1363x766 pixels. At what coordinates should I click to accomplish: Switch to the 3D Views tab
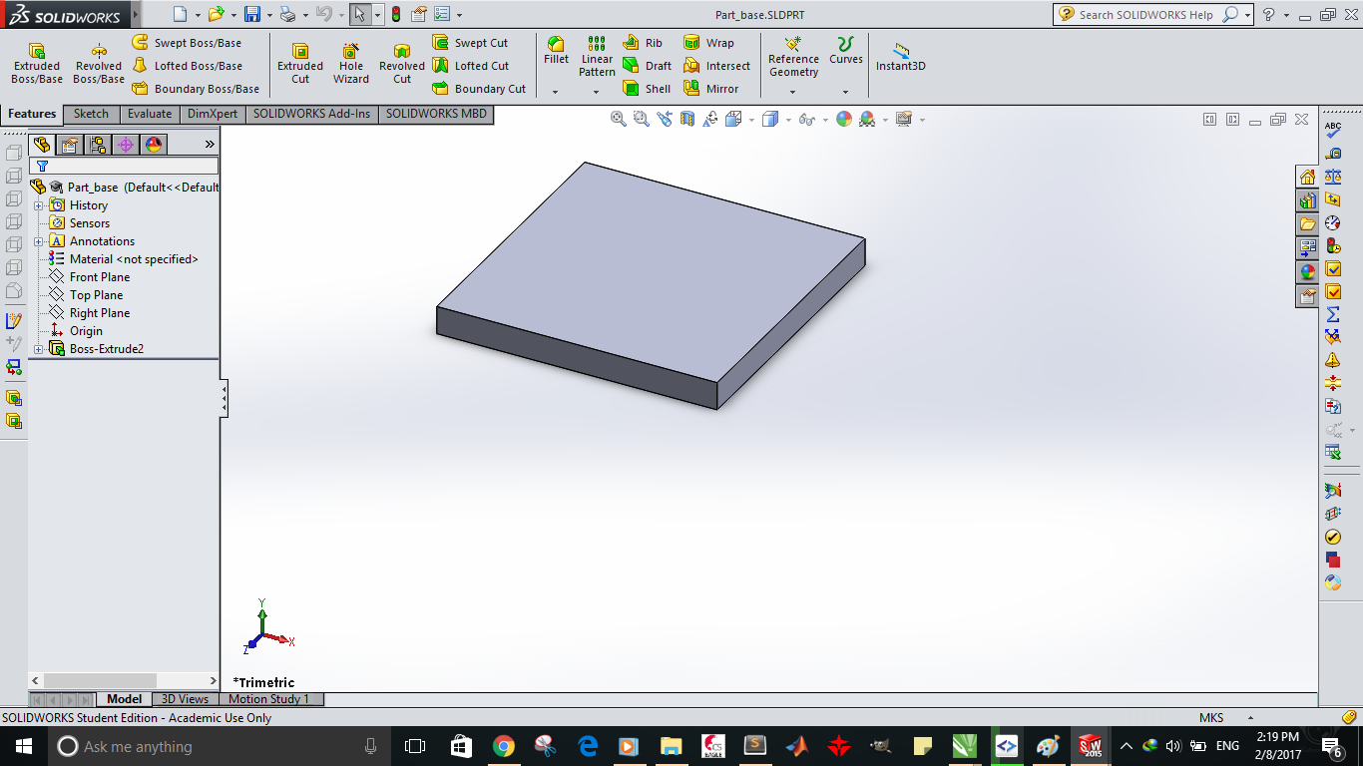[186, 699]
